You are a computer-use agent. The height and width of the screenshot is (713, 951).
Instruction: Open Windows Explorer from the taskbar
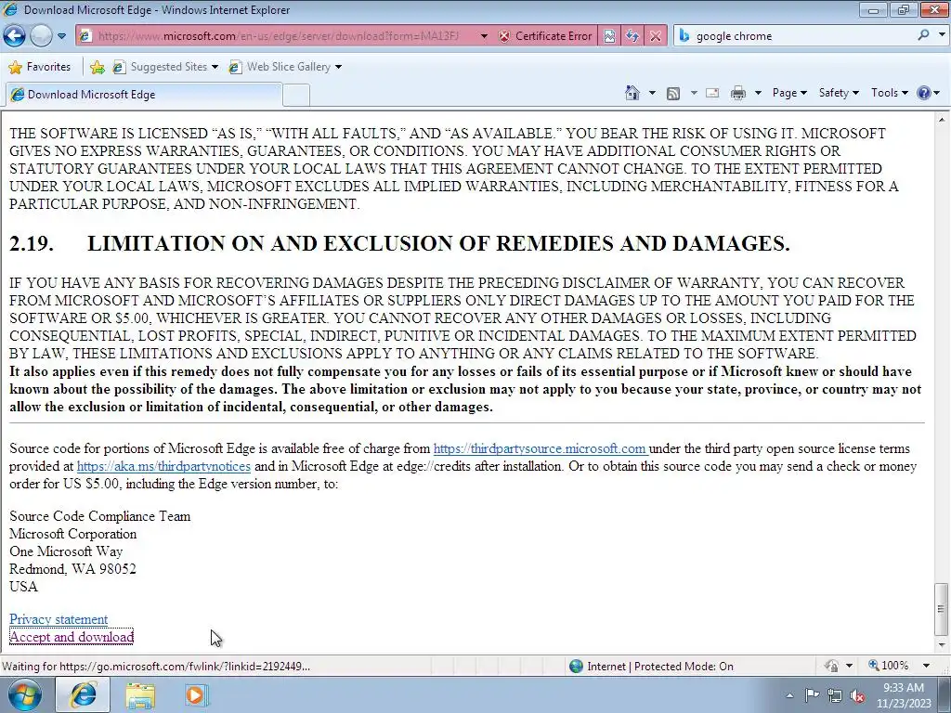pos(140,694)
